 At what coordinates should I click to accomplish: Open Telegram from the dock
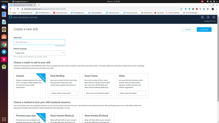(4, 52)
